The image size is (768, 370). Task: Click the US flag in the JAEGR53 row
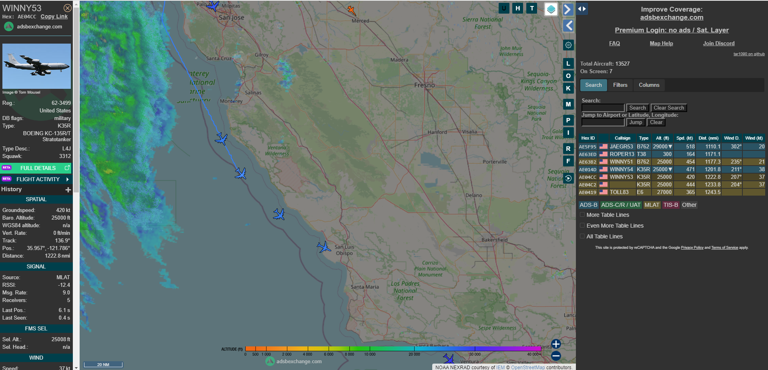tap(604, 147)
